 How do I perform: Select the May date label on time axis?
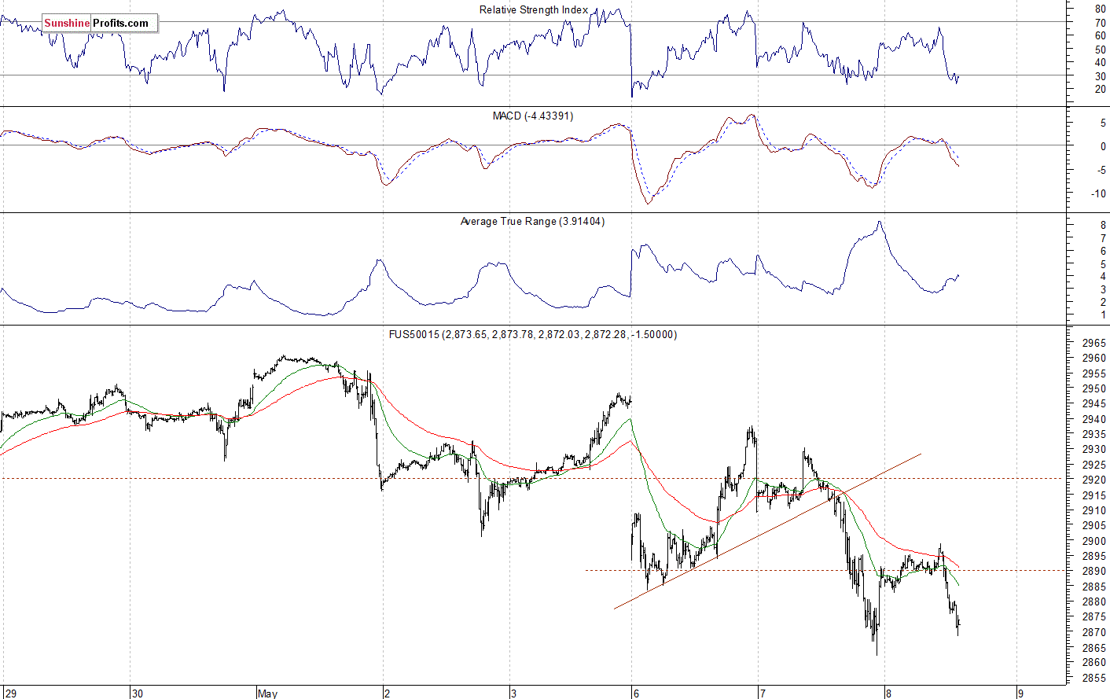pyautogui.click(x=267, y=693)
